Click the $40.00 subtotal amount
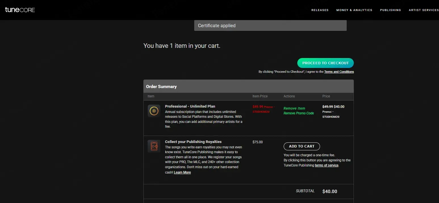439x203 pixels. [330, 191]
